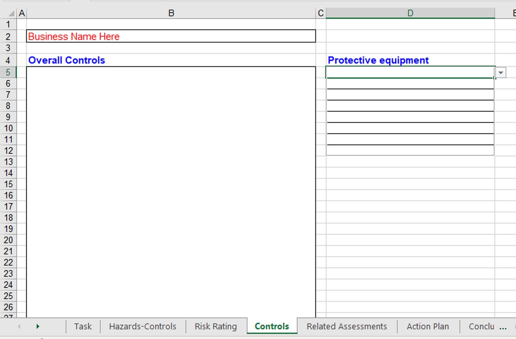
Task: Open the Protective equipment dropdown list
Action: pyautogui.click(x=501, y=73)
